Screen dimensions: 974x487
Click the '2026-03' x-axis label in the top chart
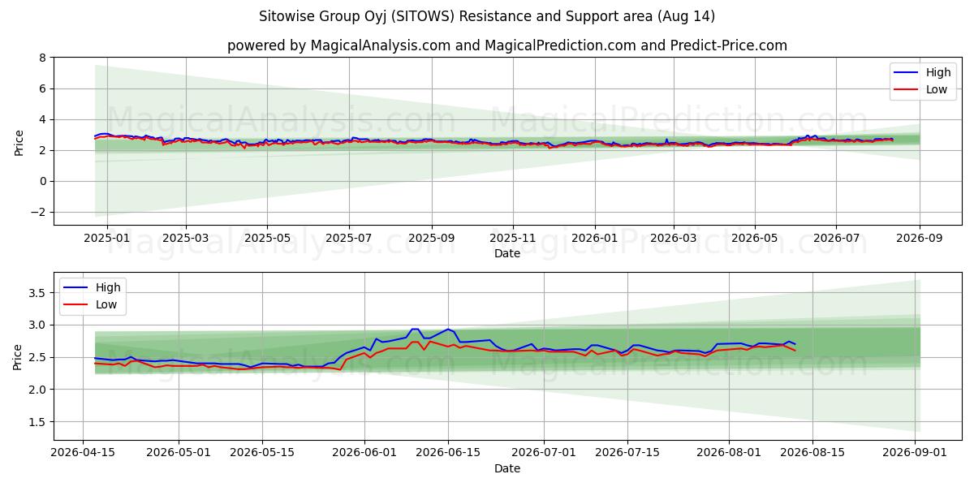tap(674, 239)
